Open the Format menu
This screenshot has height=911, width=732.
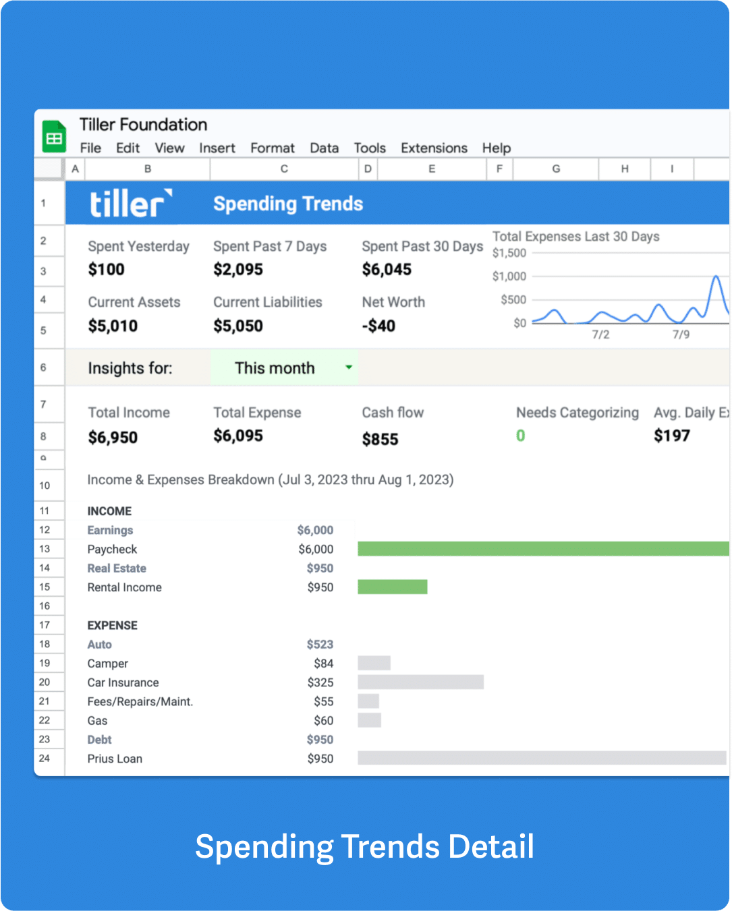pos(273,148)
